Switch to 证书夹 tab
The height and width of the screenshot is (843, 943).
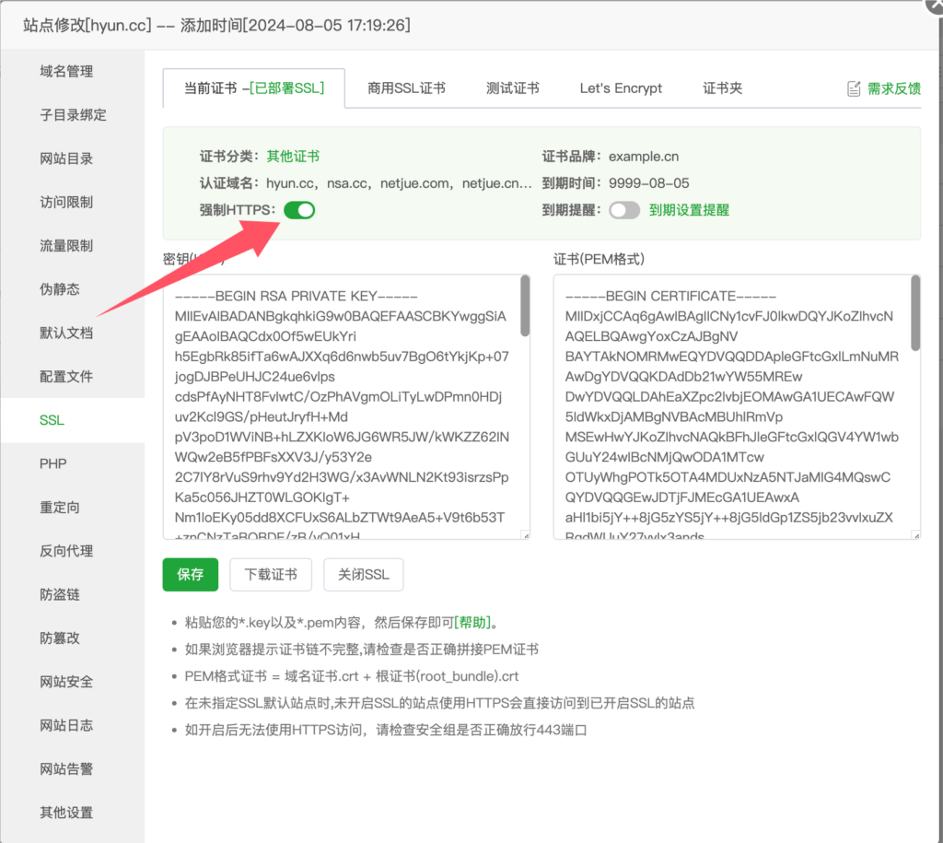(722, 88)
